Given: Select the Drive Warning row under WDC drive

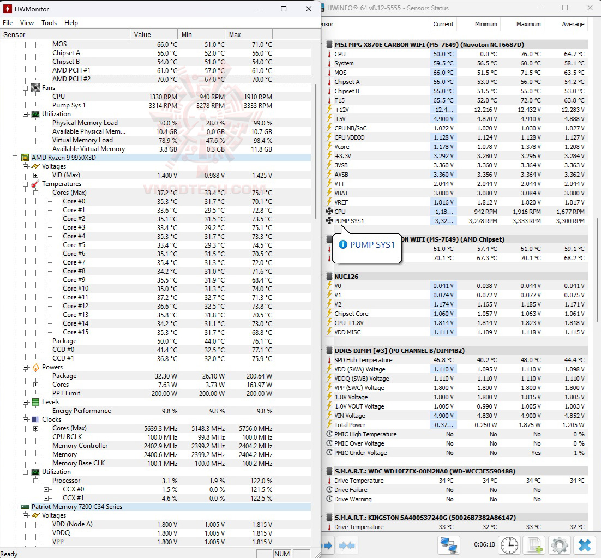Looking at the screenshot, I should point(456,499).
